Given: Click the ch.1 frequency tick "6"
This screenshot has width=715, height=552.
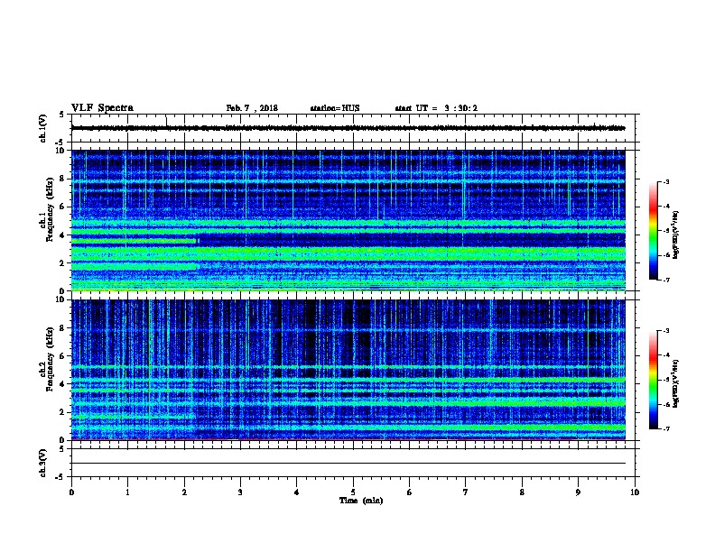Looking at the screenshot, I should coord(62,207).
